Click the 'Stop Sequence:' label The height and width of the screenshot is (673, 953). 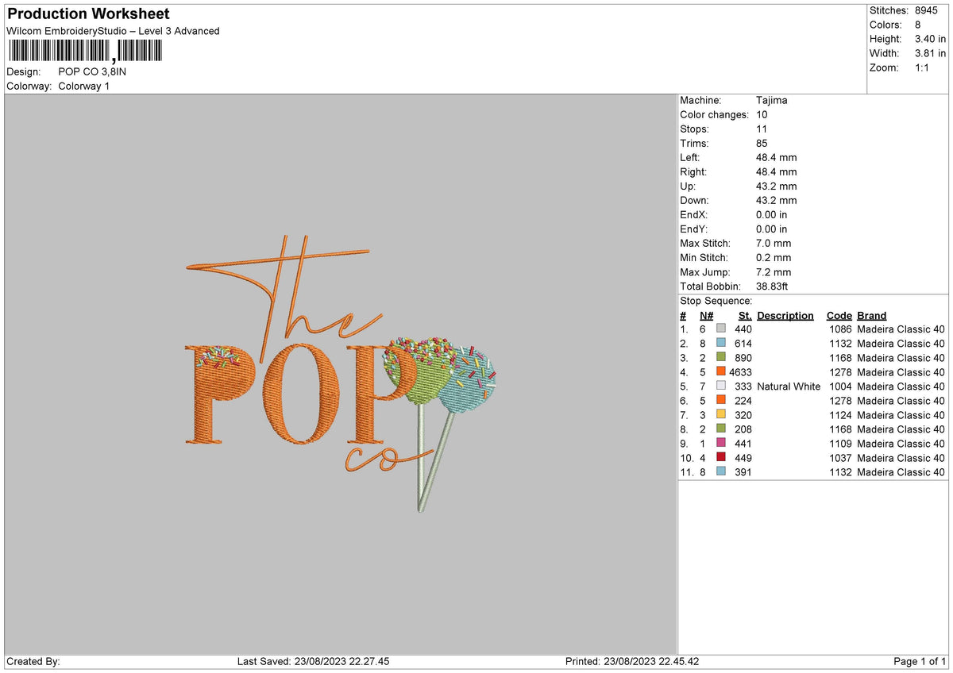(716, 302)
